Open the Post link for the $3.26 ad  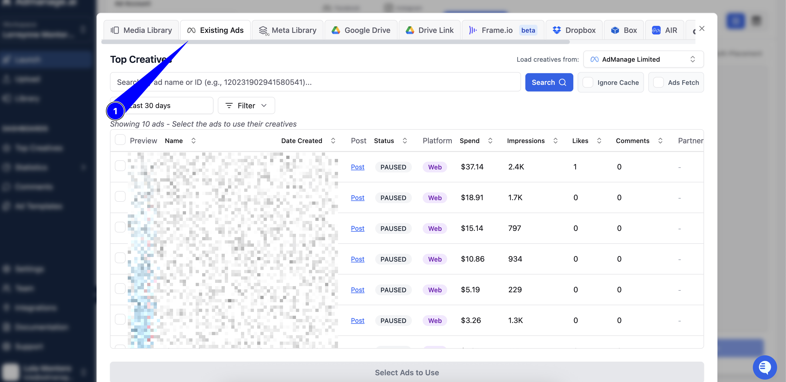click(357, 320)
